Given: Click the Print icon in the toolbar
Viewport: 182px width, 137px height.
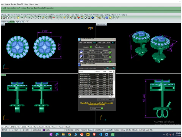Looking at the screenshot, I should coord(4,18).
